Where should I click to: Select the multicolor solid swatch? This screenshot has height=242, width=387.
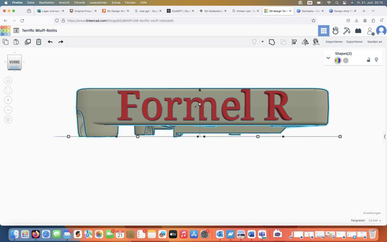[x=338, y=60]
